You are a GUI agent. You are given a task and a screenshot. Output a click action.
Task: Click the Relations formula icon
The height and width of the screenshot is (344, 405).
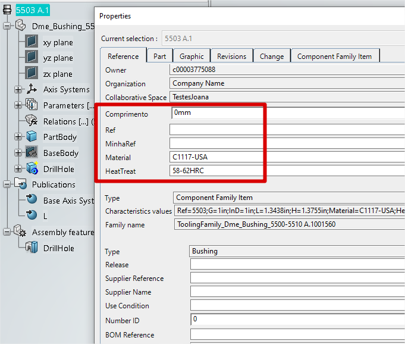(x=32, y=121)
